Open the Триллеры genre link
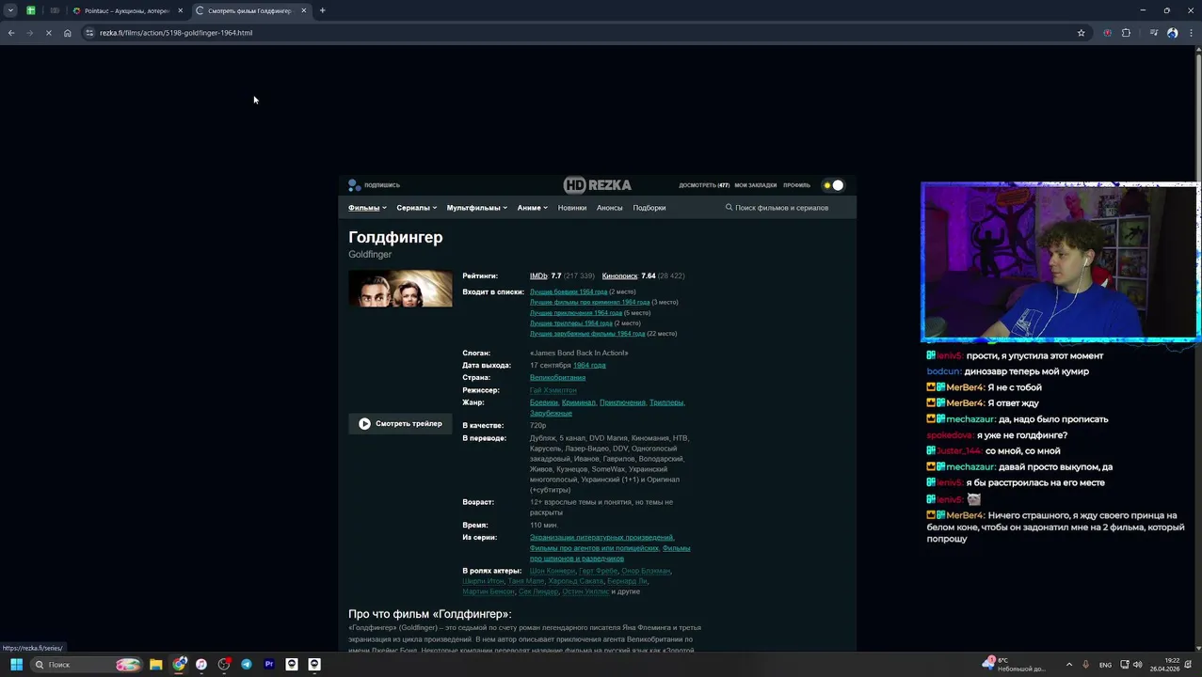 click(666, 402)
